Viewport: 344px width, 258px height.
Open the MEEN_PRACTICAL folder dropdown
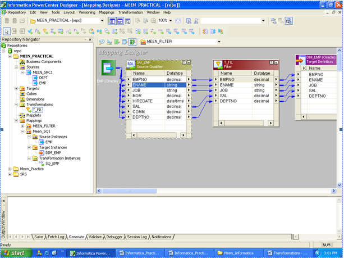pyautogui.click(x=102, y=21)
